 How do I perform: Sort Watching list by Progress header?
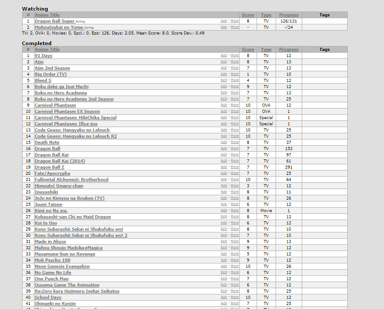coord(289,15)
